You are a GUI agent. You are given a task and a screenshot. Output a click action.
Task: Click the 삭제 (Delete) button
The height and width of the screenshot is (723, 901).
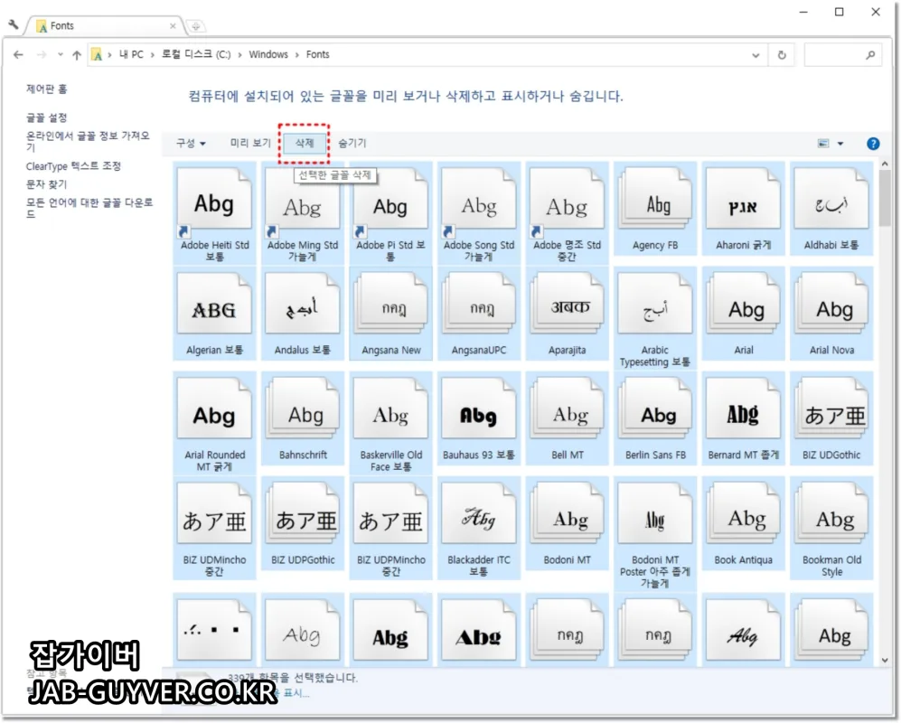[x=304, y=142]
